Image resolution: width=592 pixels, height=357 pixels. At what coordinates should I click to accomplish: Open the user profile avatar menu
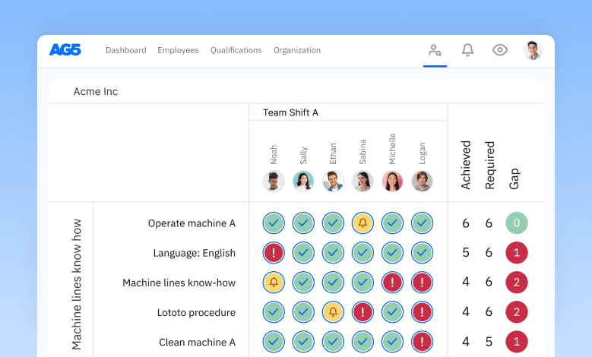(x=533, y=50)
